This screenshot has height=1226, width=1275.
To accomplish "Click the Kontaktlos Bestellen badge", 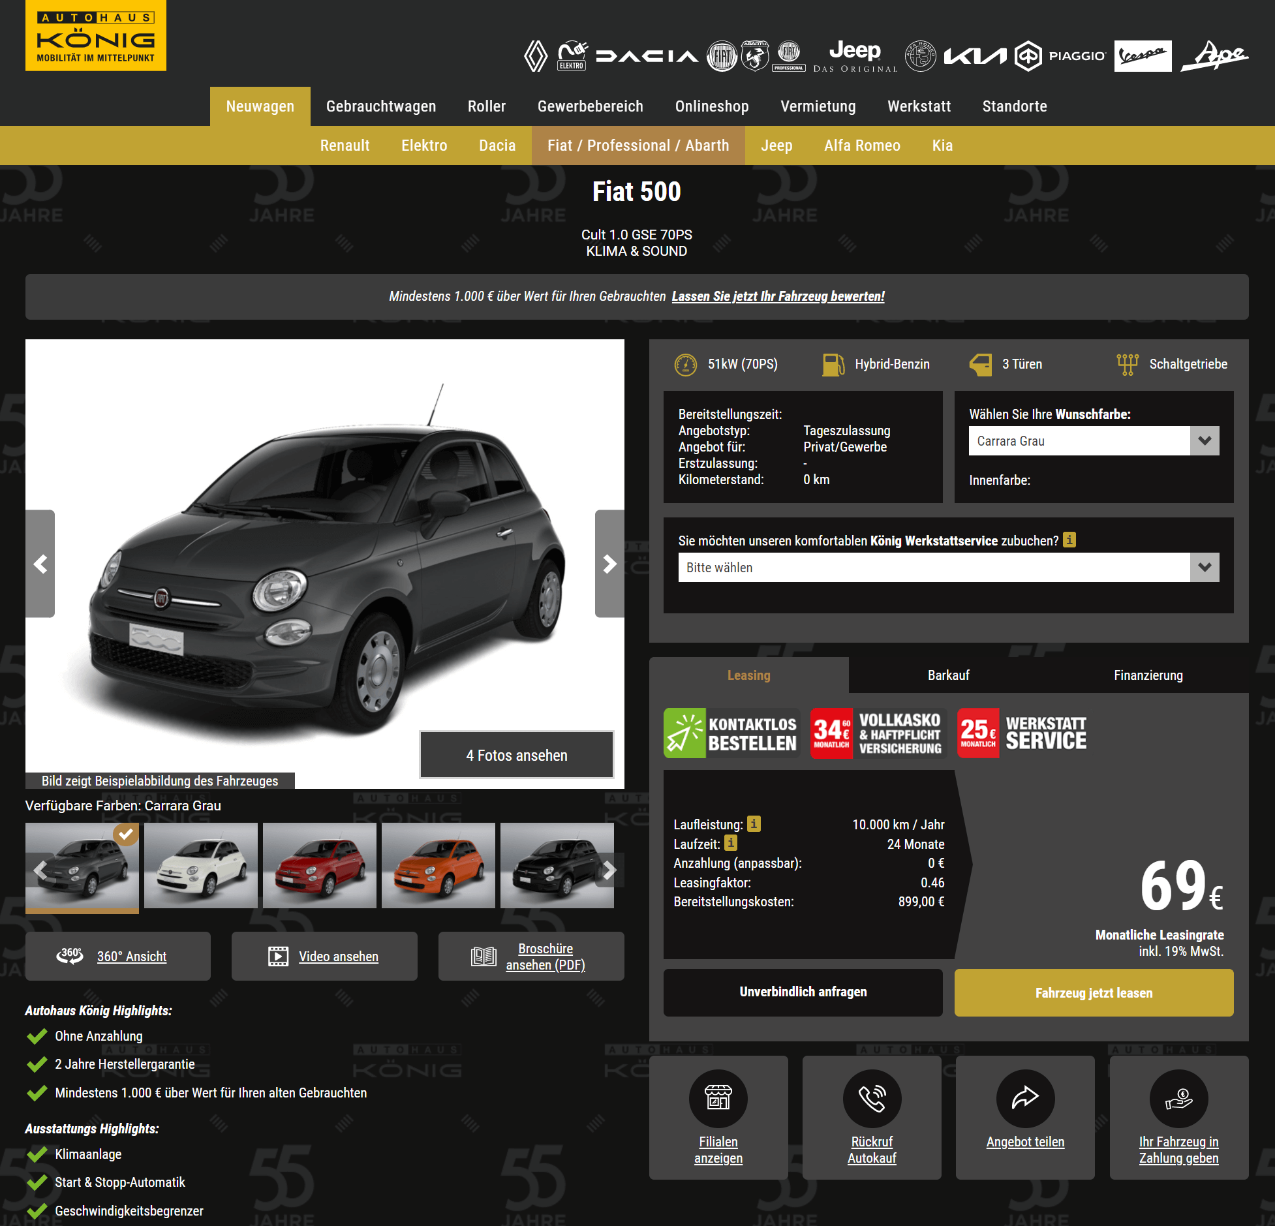I will (x=731, y=733).
